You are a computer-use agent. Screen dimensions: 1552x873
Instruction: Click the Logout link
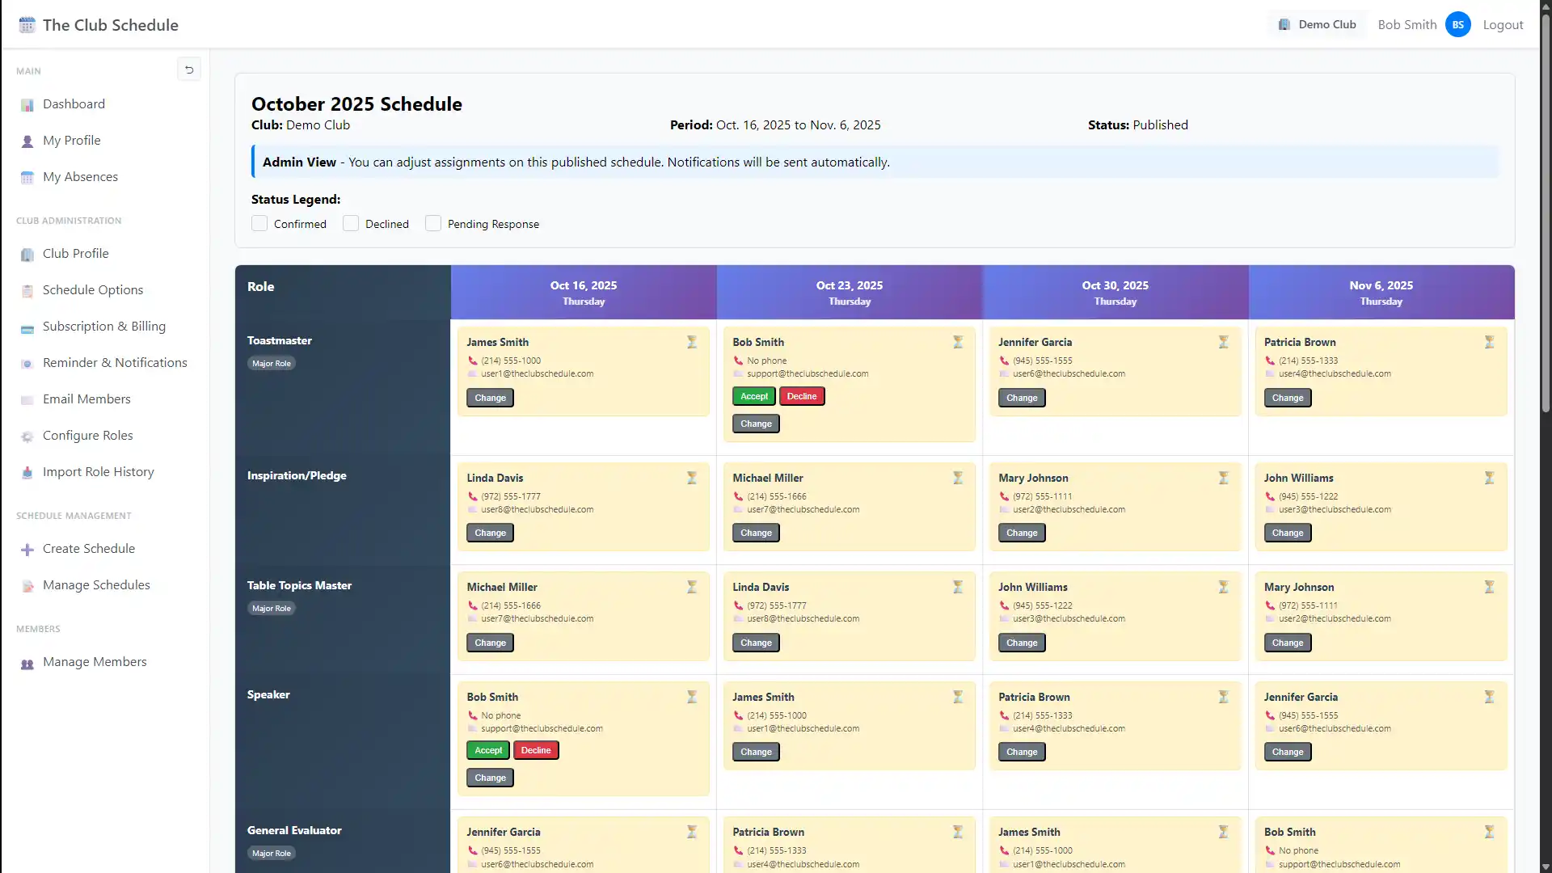point(1503,25)
